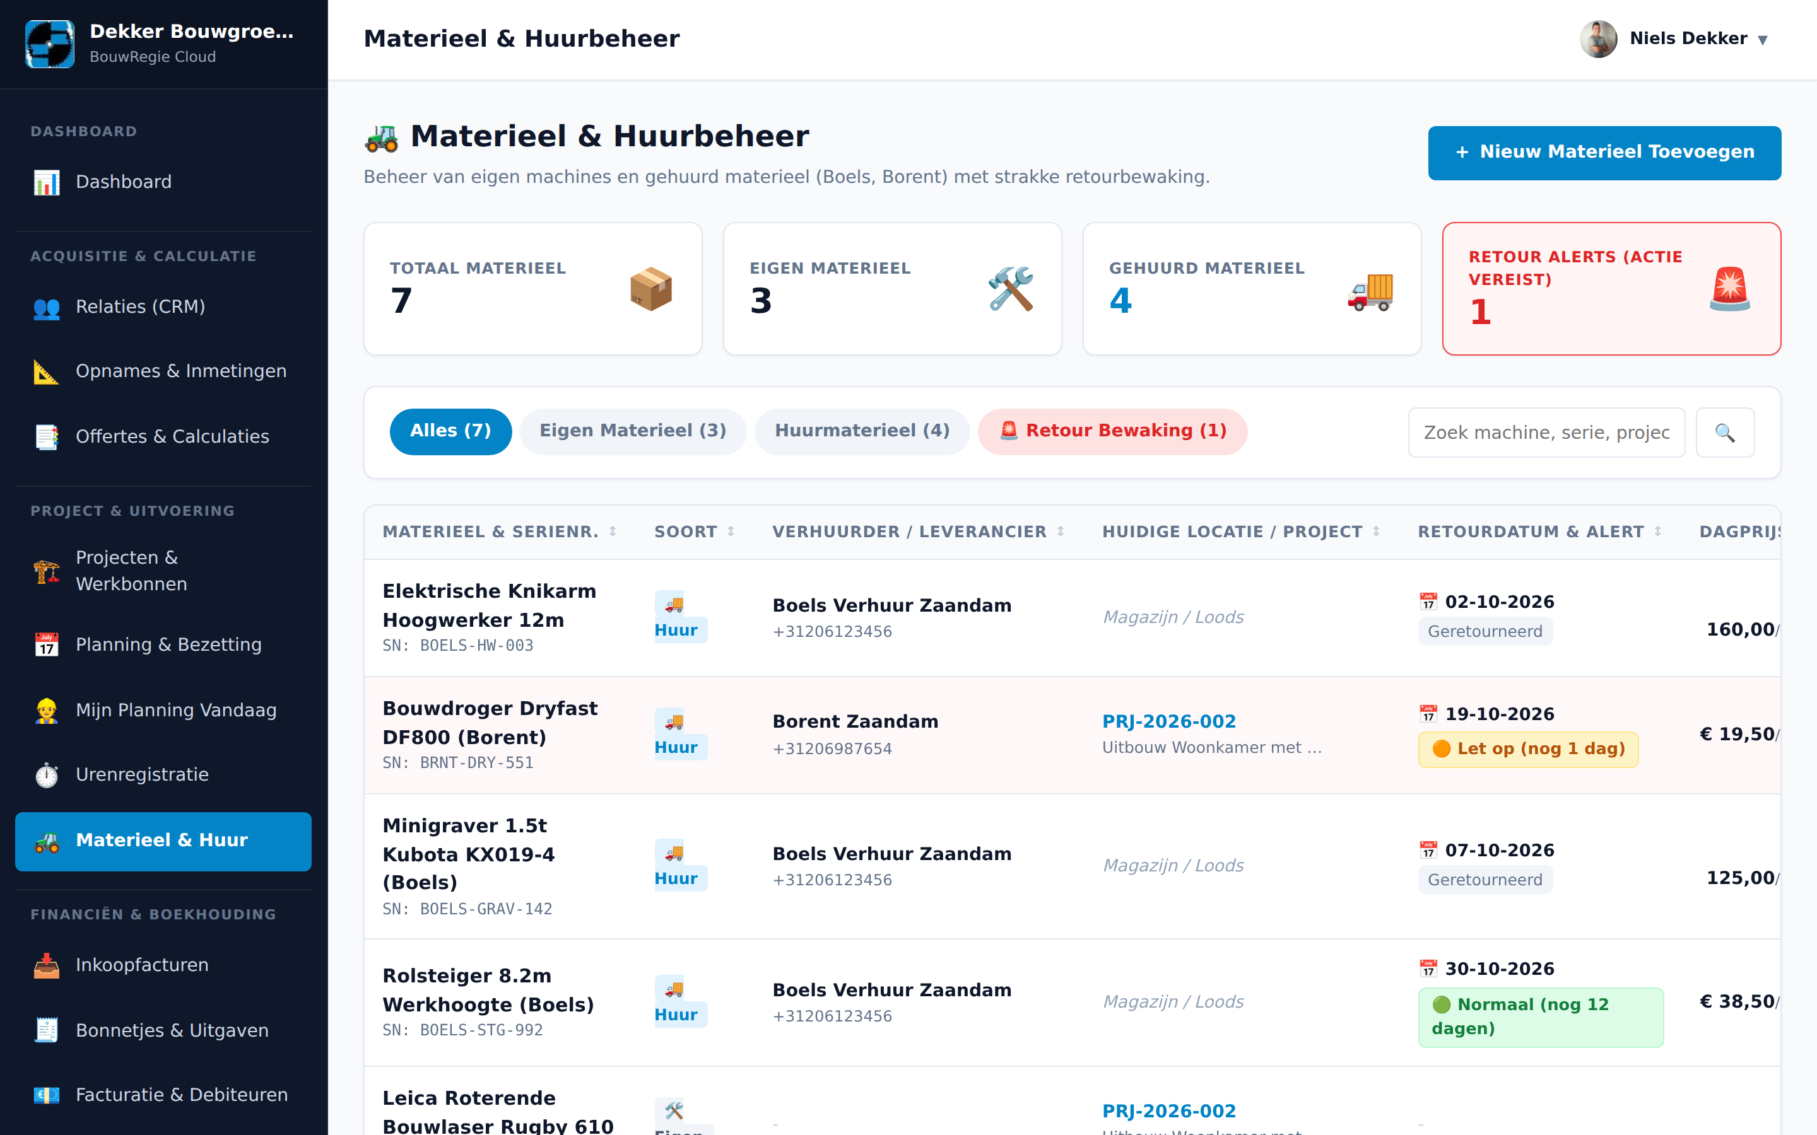Sort table by Soort column

695,532
